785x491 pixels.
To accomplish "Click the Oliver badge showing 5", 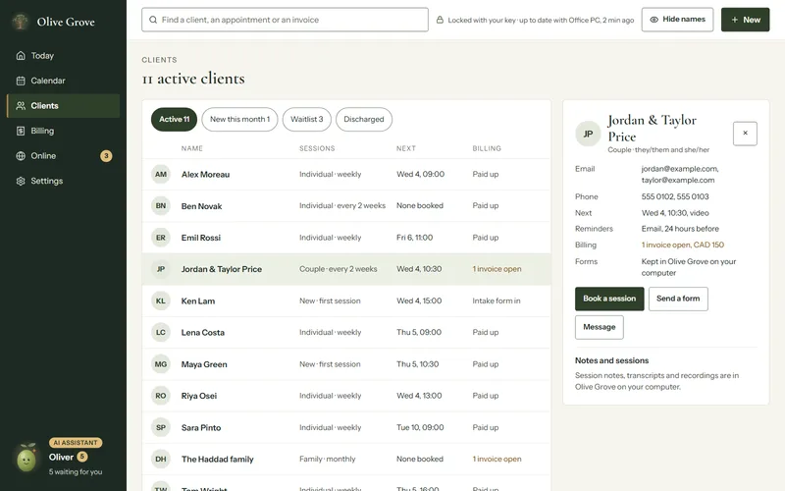I will 82,457.
